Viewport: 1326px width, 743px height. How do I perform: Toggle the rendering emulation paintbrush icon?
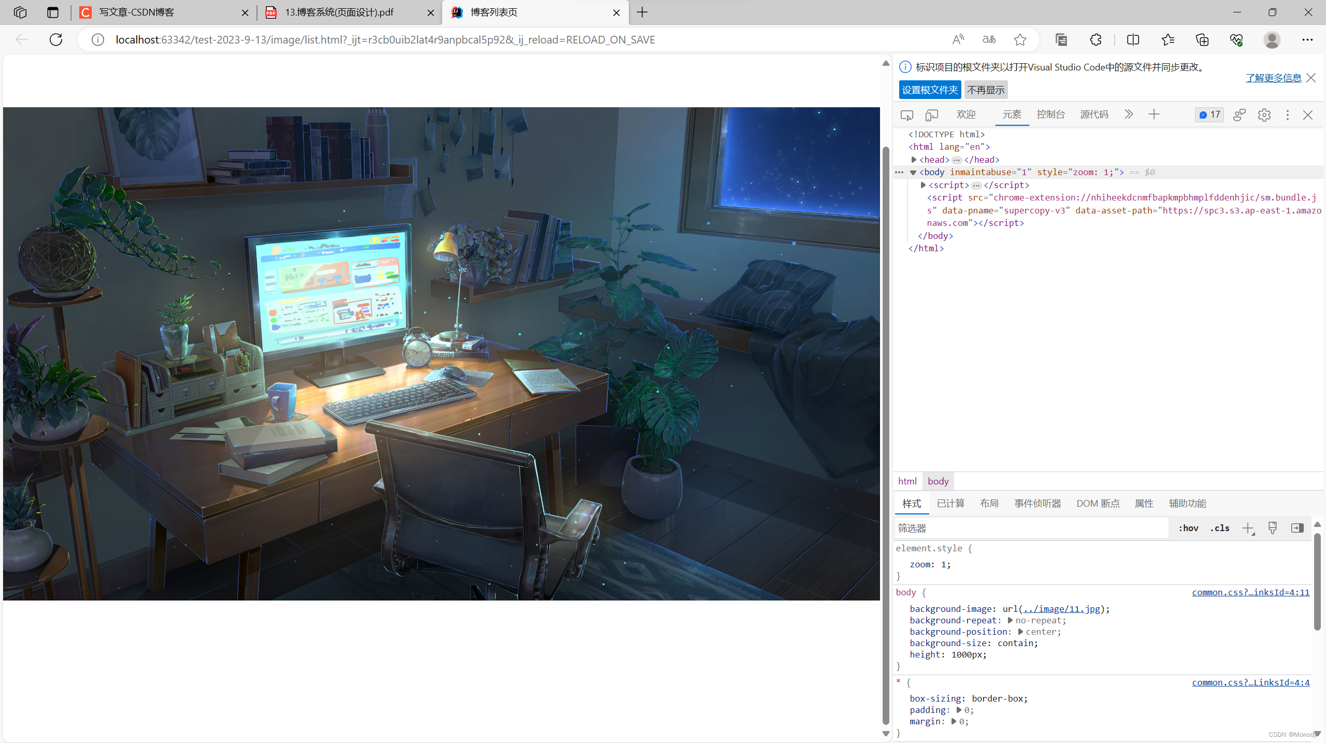click(1273, 528)
